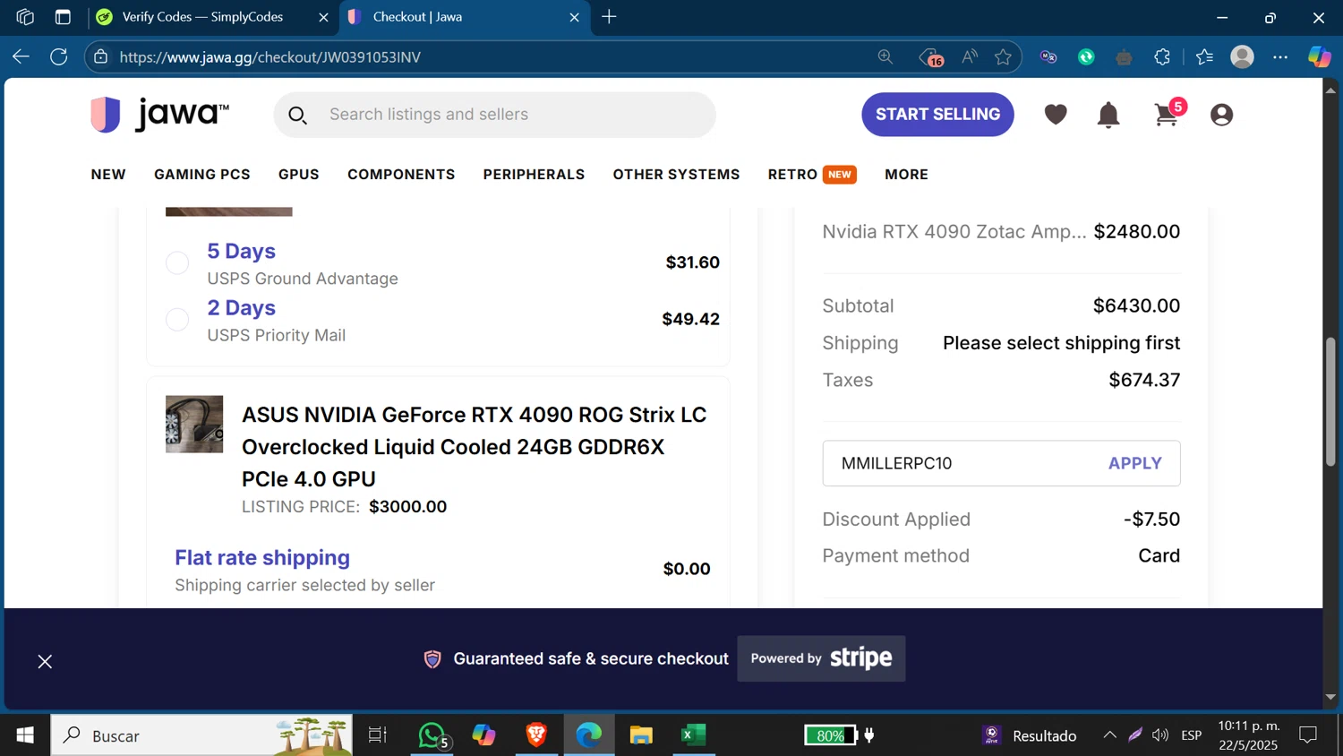Click the Powered by Stripe badge
Image resolution: width=1343 pixels, height=756 pixels.
click(x=821, y=658)
